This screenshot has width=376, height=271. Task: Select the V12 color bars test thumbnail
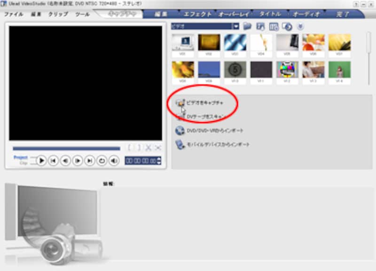287,70
